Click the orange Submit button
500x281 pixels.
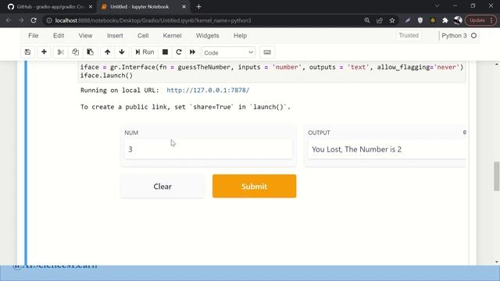(x=254, y=186)
